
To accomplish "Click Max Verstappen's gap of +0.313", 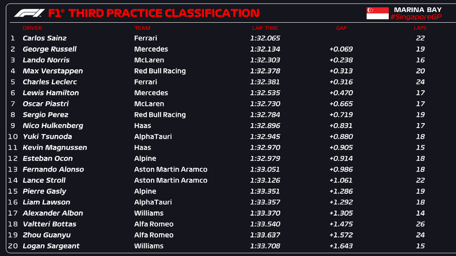I will click(x=341, y=71).
